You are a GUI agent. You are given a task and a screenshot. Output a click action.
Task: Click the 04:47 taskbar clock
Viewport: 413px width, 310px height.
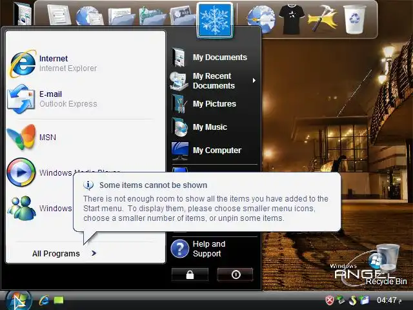pos(387,300)
